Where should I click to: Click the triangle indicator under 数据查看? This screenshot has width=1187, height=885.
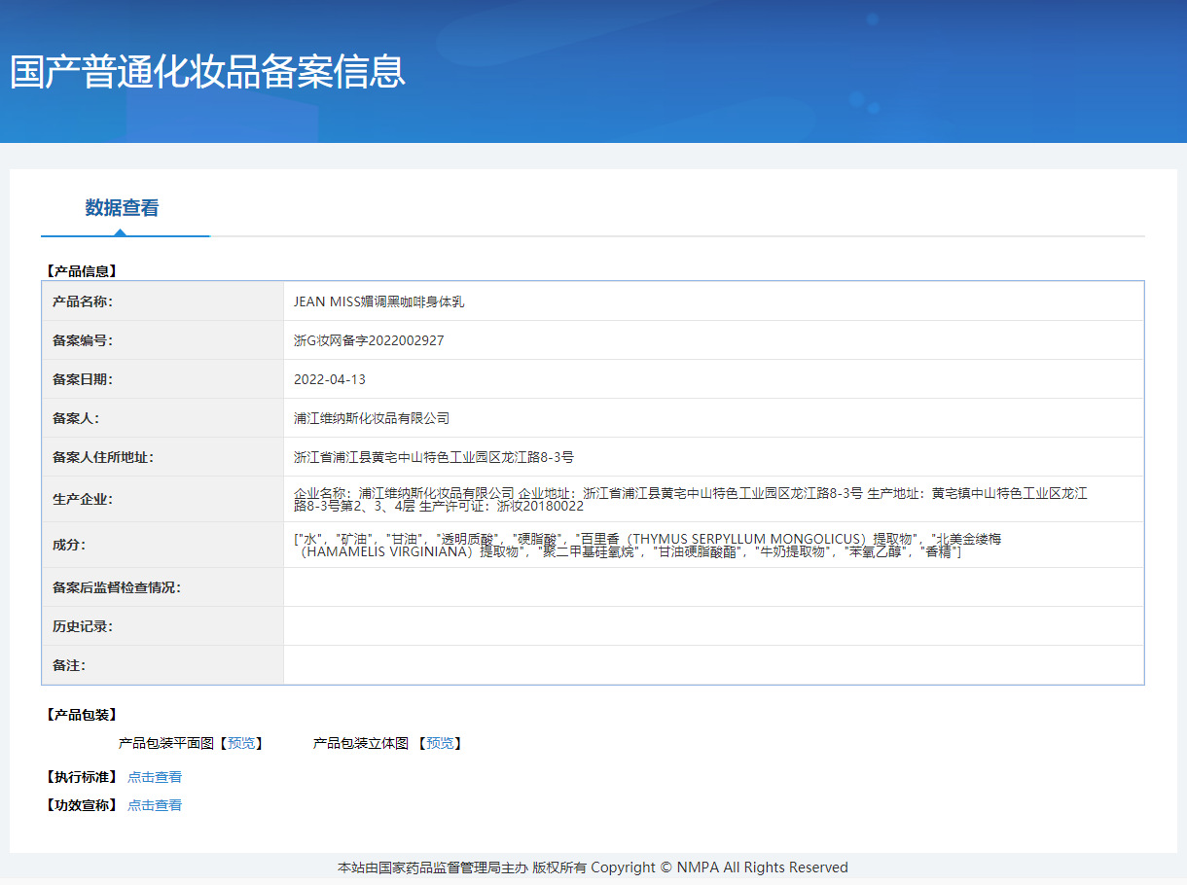point(120,232)
